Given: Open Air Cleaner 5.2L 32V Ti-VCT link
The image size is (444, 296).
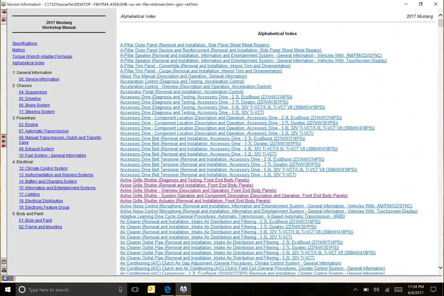Looking at the screenshot, I should 206,237.
